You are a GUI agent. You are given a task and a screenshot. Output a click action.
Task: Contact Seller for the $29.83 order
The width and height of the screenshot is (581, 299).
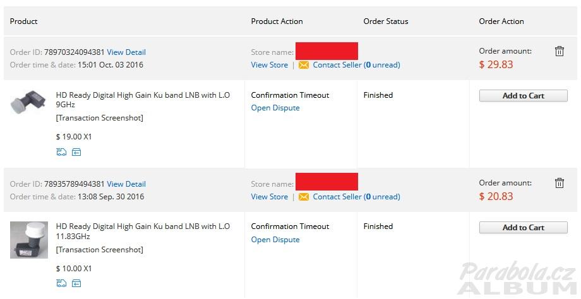[x=356, y=65]
